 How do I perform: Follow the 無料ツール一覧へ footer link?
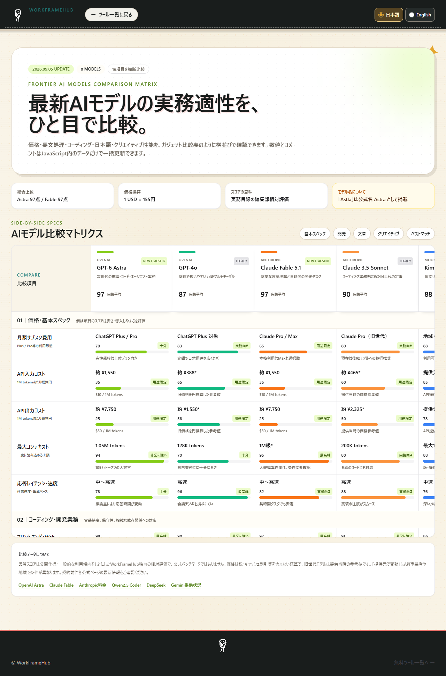click(x=414, y=662)
